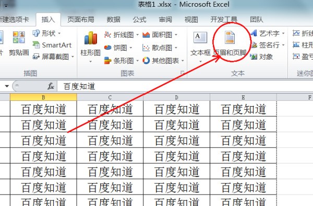Insert a SmartArt graphic
Image resolution: width=313 pixels, height=206 pixels.
click(52, 45)
